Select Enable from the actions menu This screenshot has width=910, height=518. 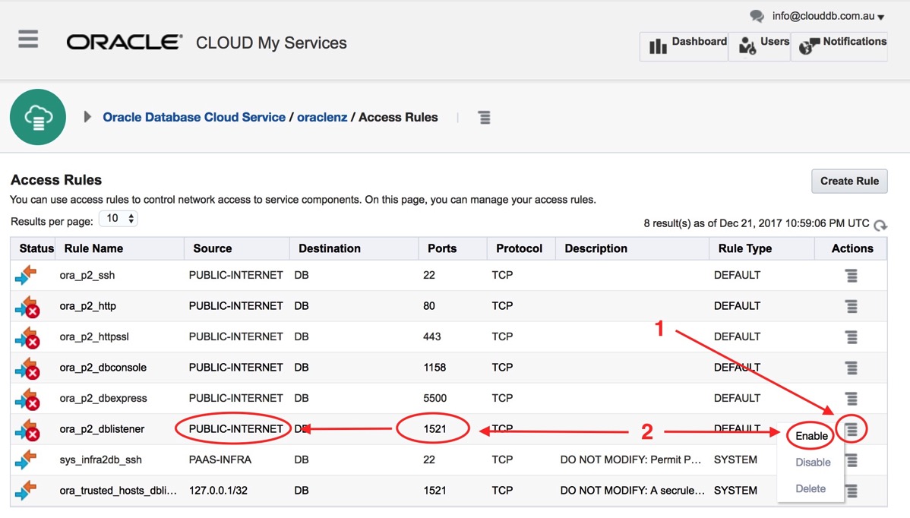811,436
